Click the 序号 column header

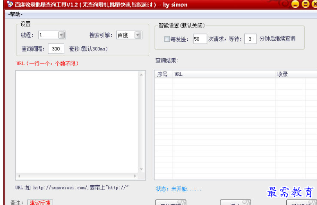tap(163, 74)
